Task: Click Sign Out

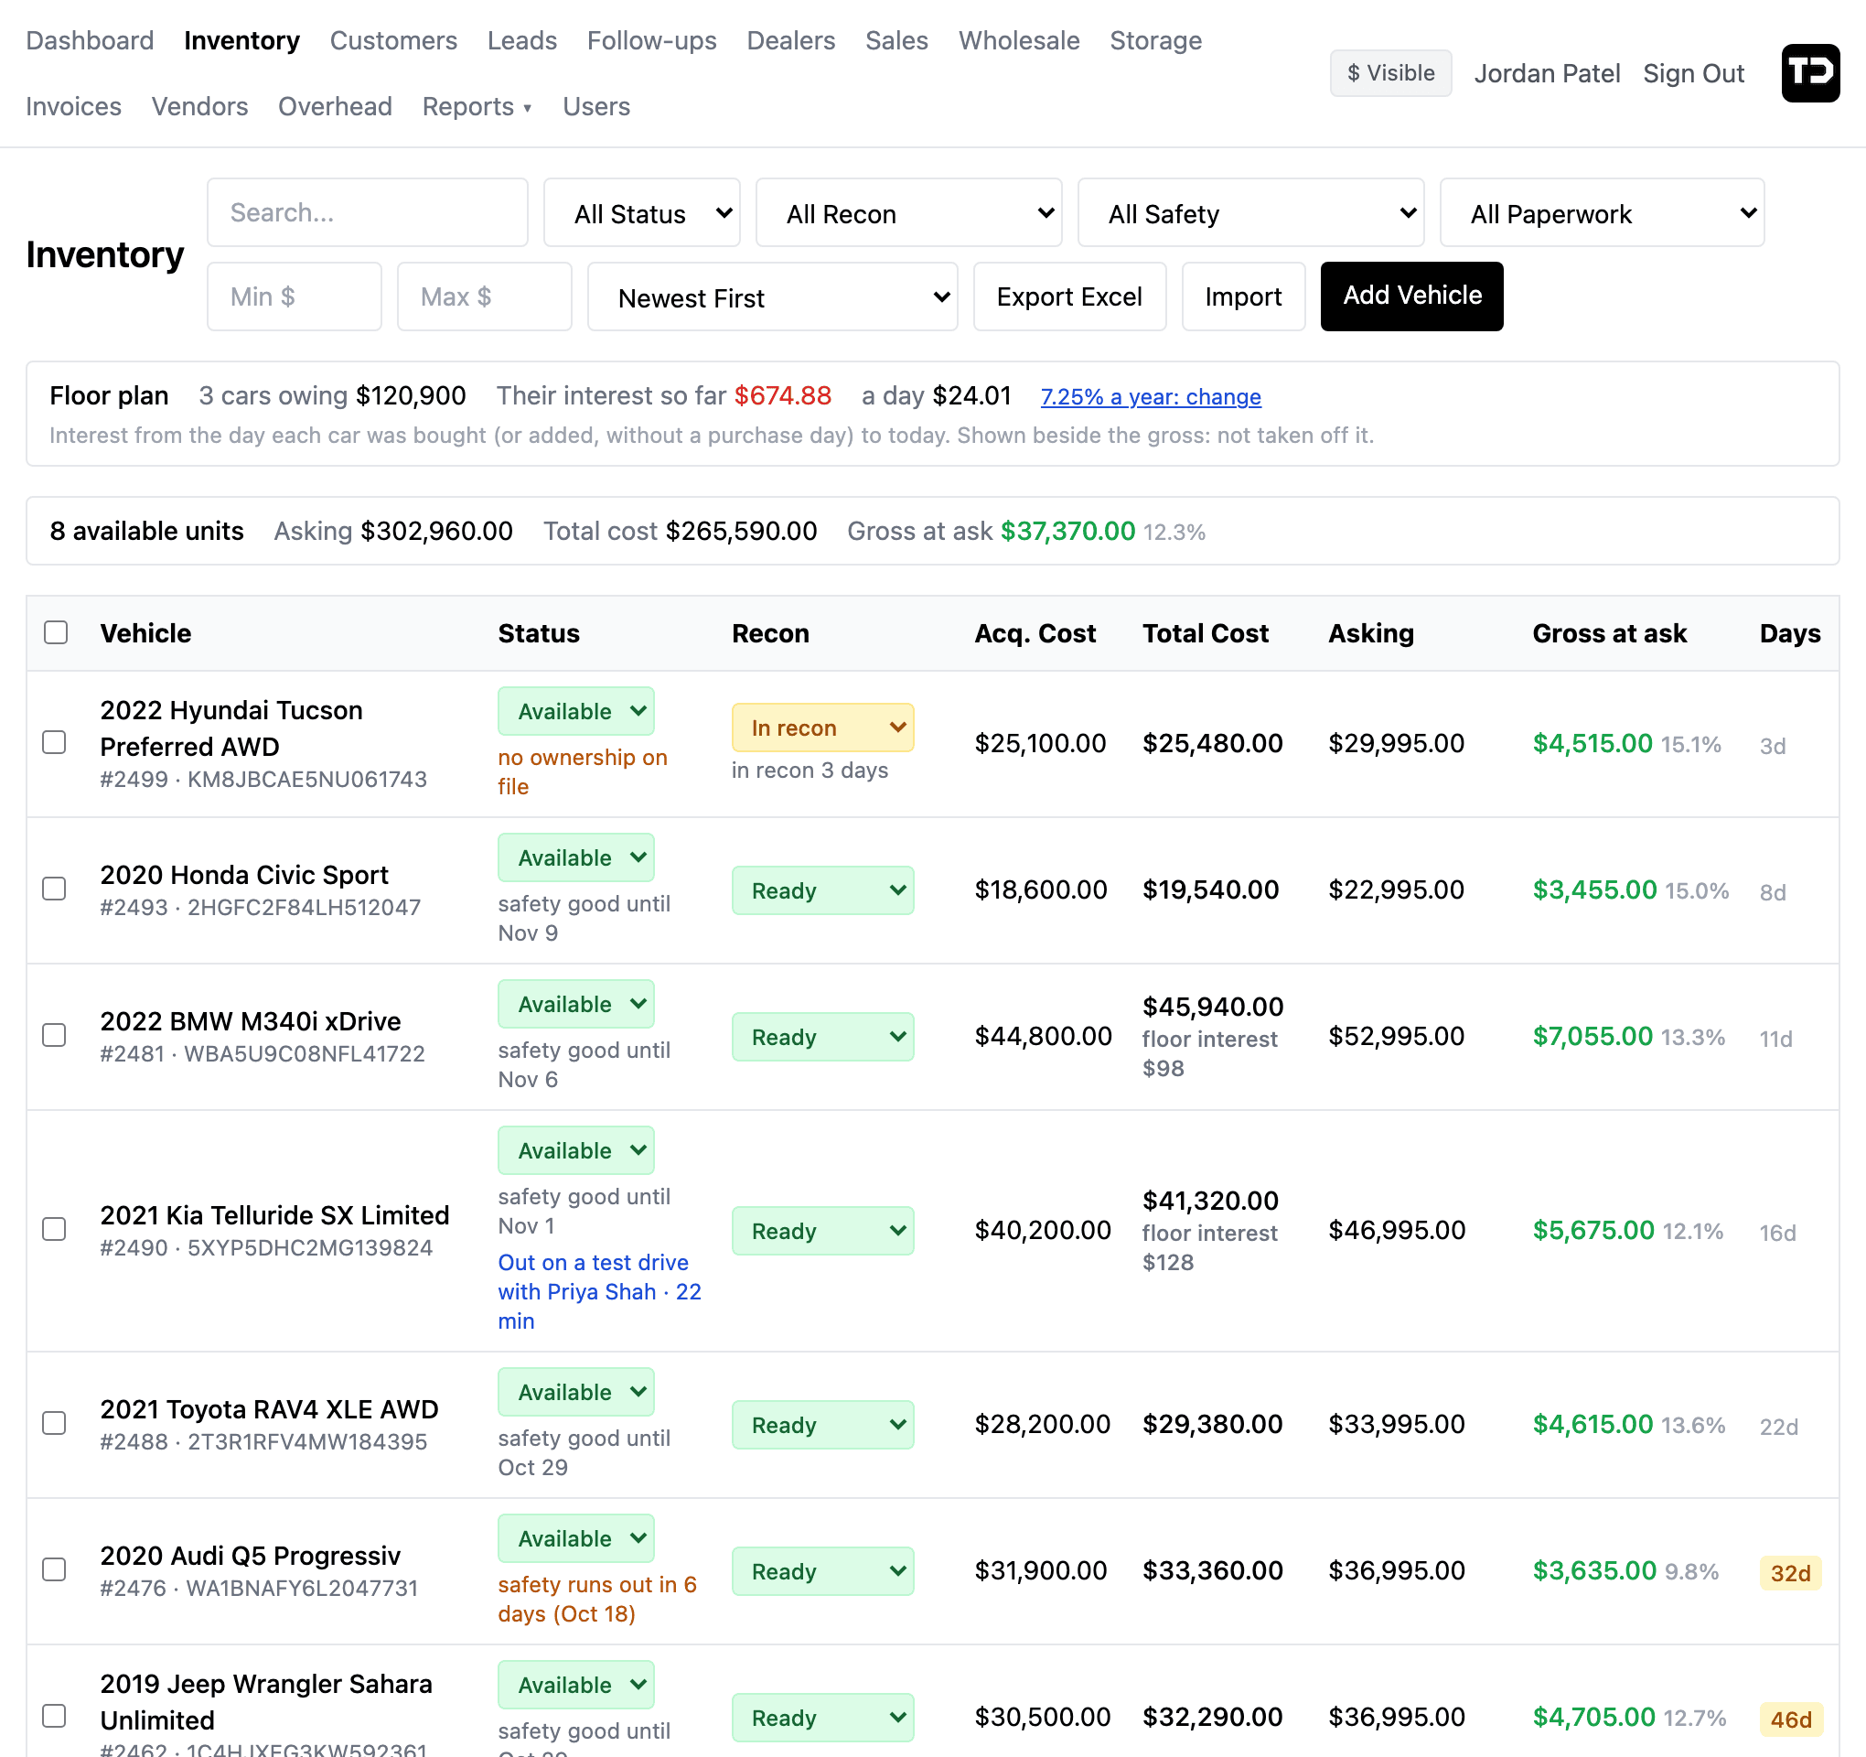Action: pyautogui.click(x=1693, y=73)
